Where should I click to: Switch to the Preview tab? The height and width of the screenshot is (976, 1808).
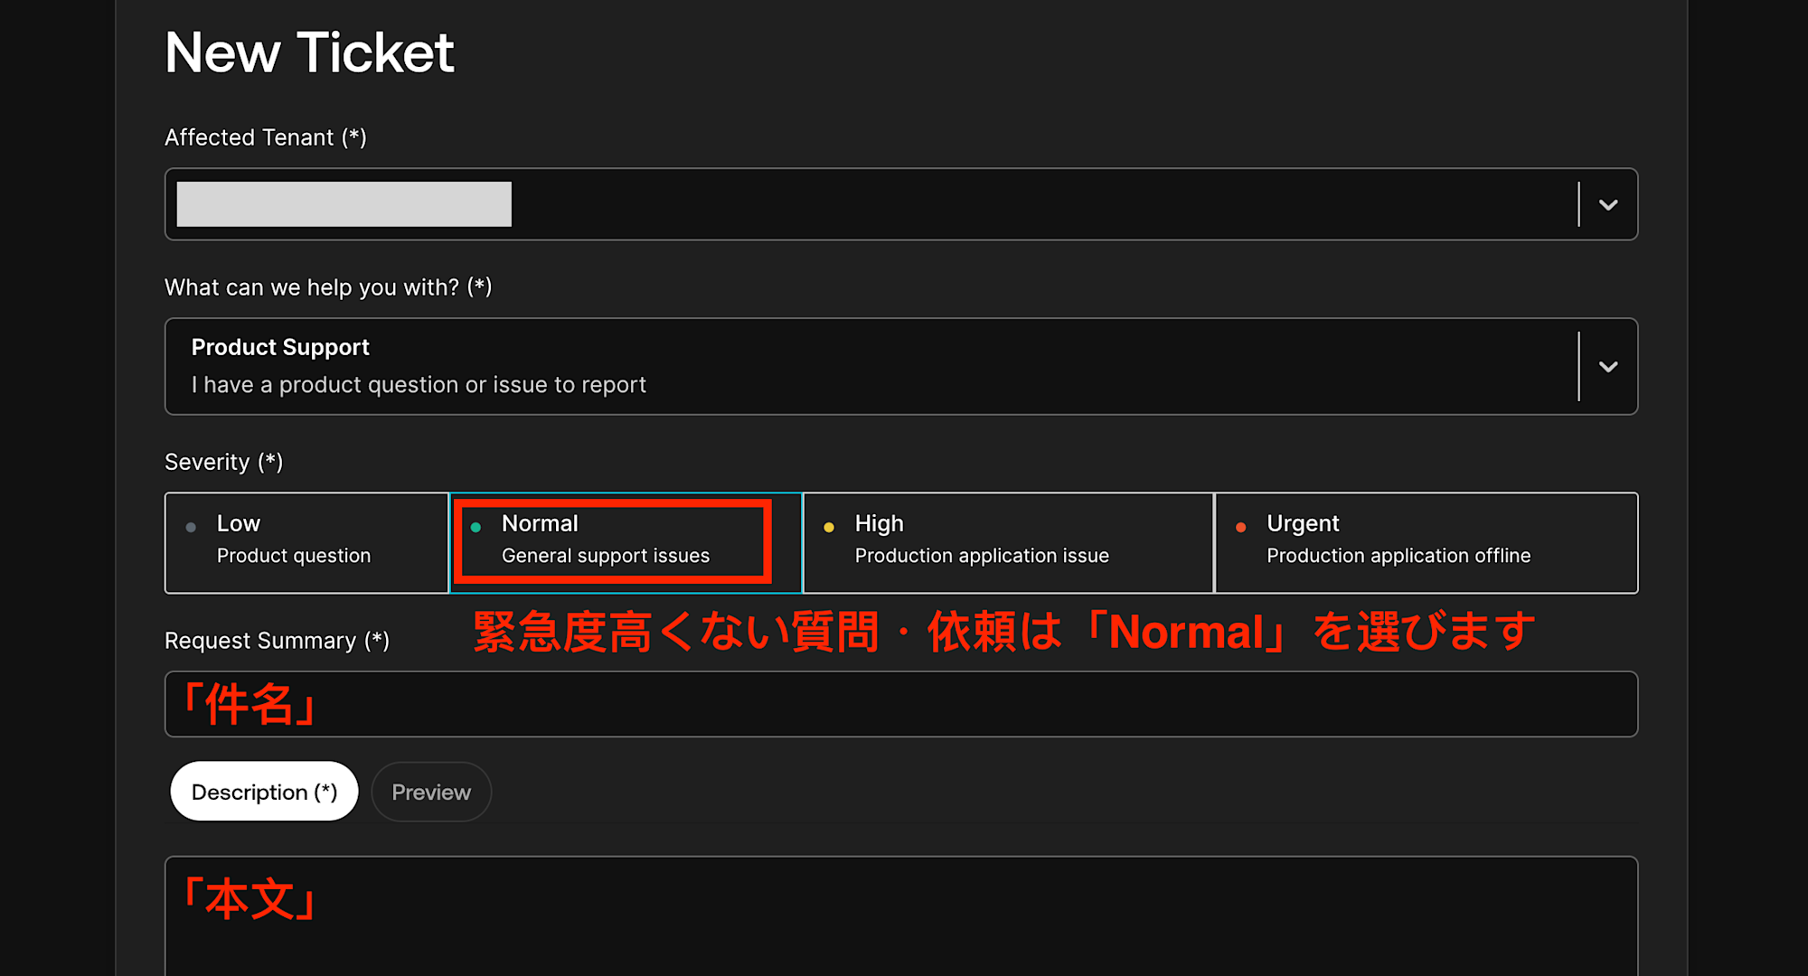[431, 792]
